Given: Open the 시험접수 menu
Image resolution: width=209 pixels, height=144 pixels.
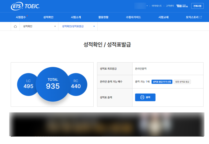Looking at the screenshot, I should coord(21,17).
